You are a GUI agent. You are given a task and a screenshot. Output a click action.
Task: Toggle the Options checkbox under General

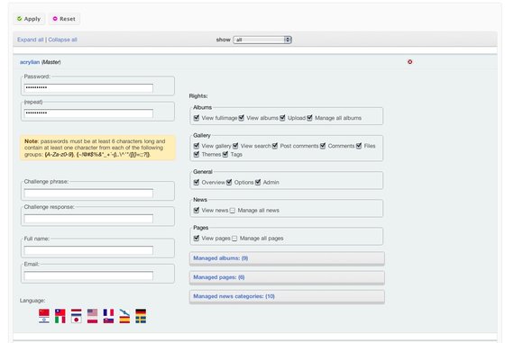(x=229, y=182)
